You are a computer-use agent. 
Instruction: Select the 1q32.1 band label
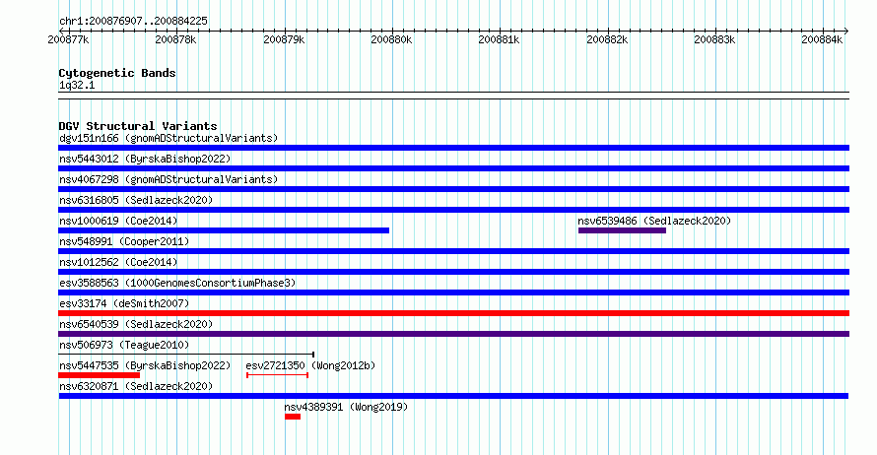(x=77, y=86)
